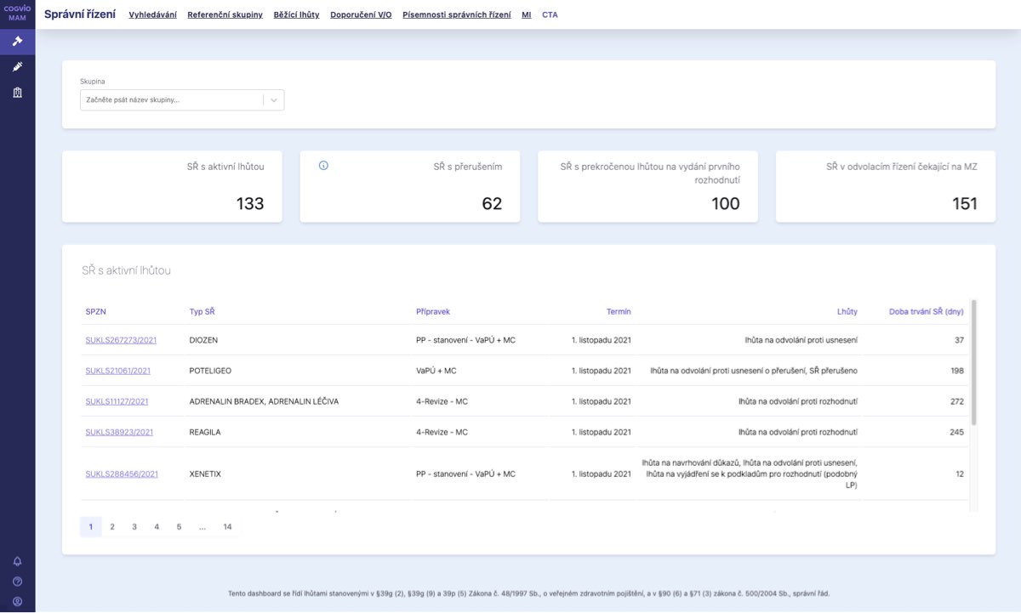Focus the Skupina group name input
The width and height of the screenshot is (1021, 613).
point(172,100)
